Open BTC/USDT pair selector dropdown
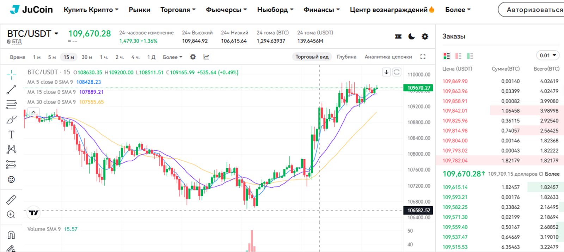This screenshot has width=564, height=252. point(32,34)
